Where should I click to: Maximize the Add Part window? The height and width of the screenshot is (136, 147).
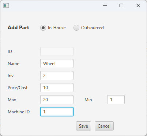coord(121,5)
